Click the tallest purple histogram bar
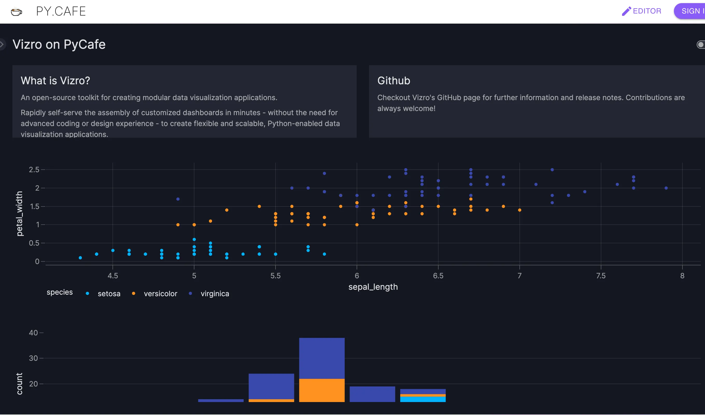This screenshot has width=705, height=415. point(322,358)
